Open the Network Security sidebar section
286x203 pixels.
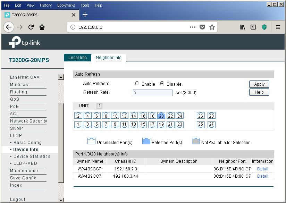tap(29, 121)
